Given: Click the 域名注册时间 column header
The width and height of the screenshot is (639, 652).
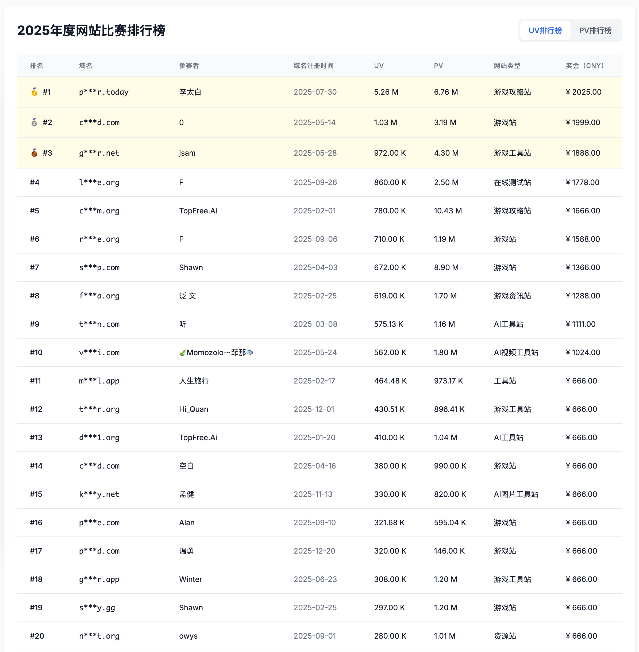Looking at the screenshot, I should coord(313,66).
